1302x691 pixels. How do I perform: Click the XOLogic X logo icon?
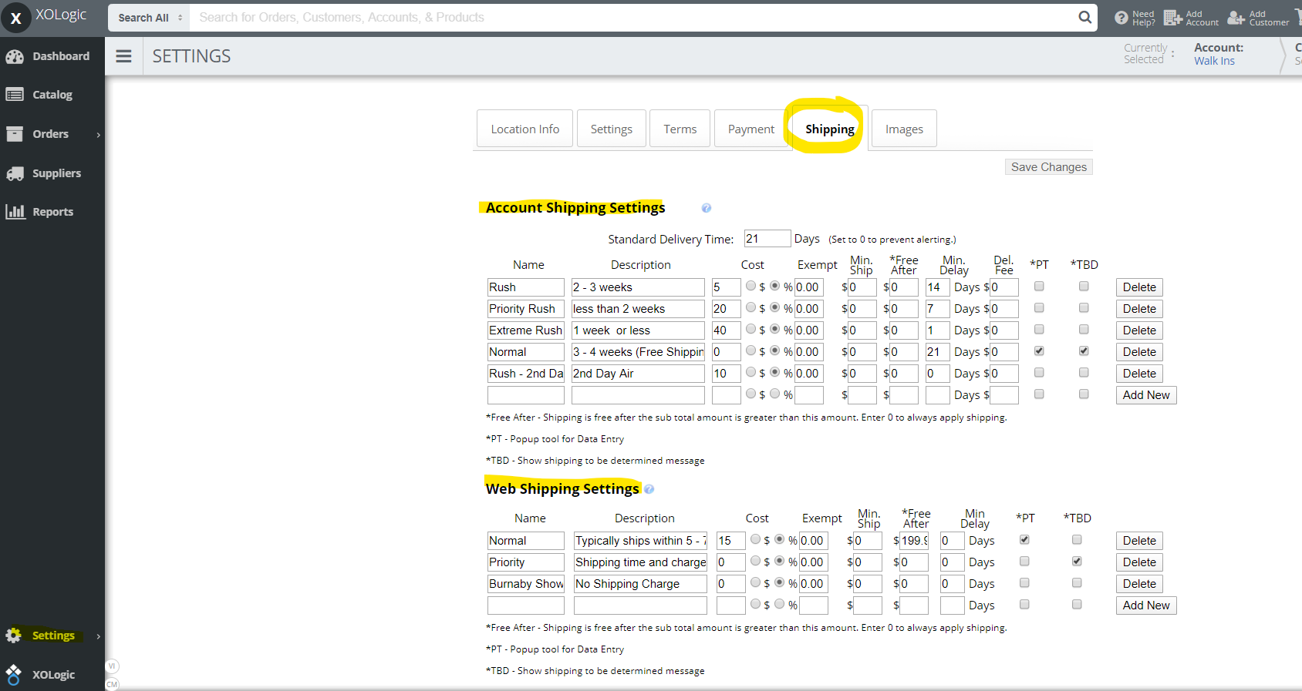point(15,18)
